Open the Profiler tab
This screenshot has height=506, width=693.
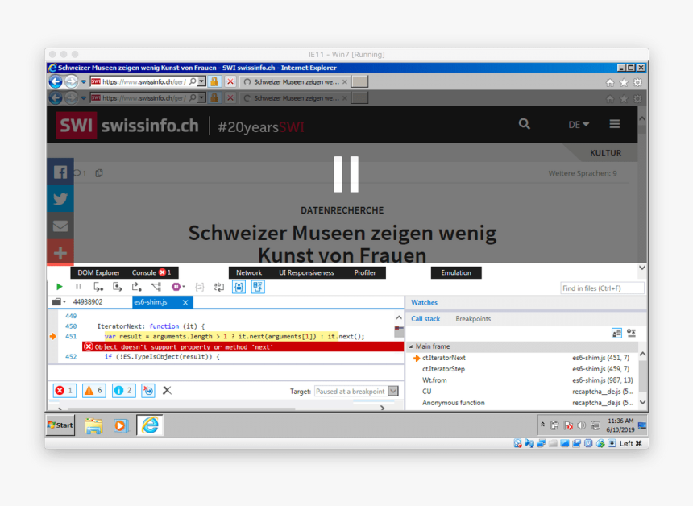364,272
